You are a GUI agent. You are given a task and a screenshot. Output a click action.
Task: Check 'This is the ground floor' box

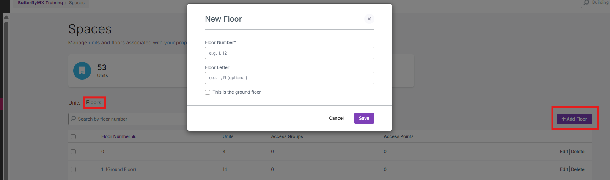coord(208,92)
